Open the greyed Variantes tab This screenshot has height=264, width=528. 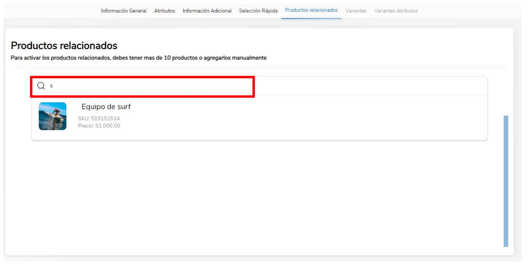pos(356,11)
